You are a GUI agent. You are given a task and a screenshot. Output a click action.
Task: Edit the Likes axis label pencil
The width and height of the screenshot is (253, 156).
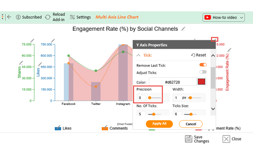(40, 64)
